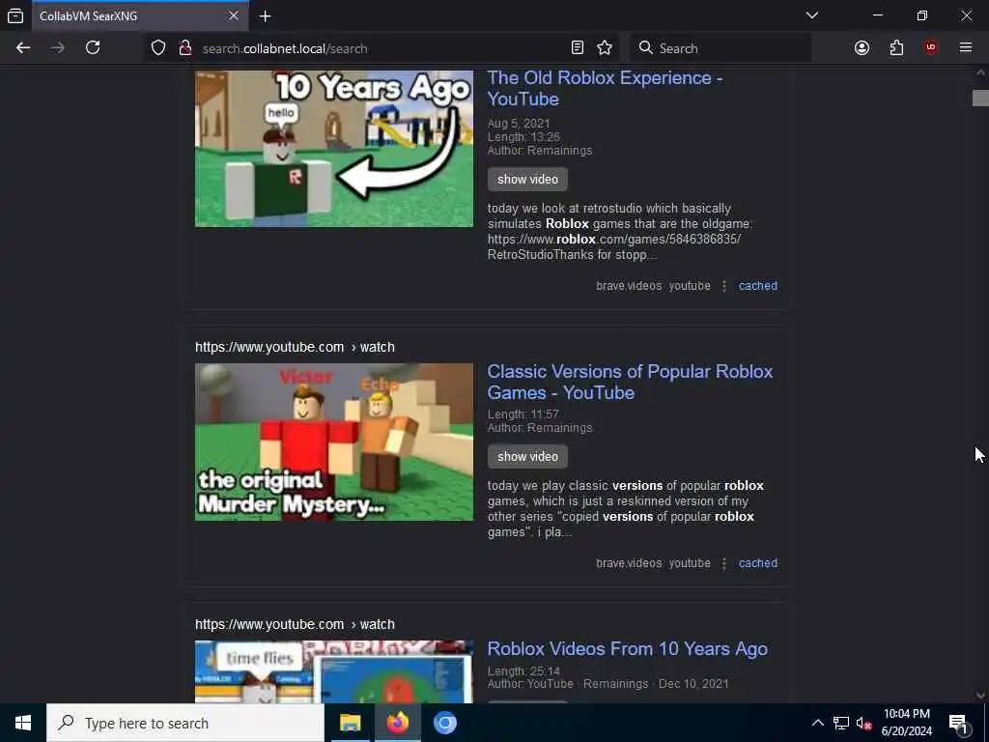Open the taskbar clock and date
Viewport: 989px width, 742px height.
[x=906, y=723]
